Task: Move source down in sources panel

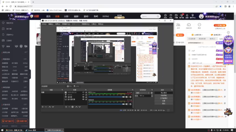Action: click(x=80, y=107)
